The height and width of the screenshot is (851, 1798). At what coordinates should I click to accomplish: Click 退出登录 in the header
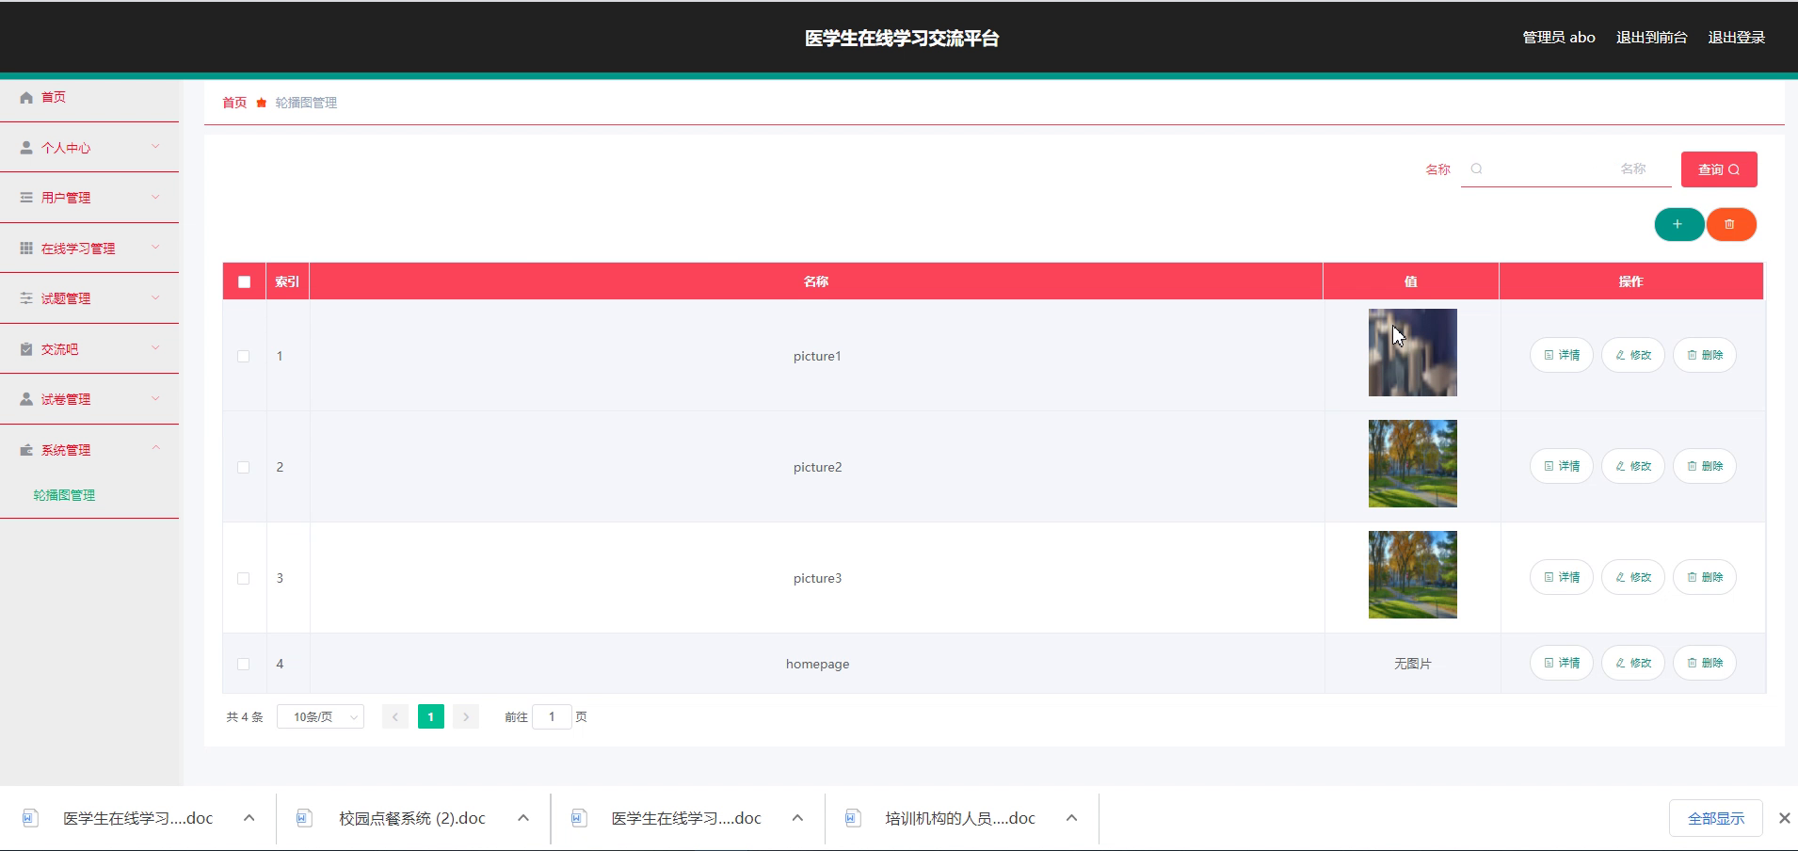tap(1736, 38)
